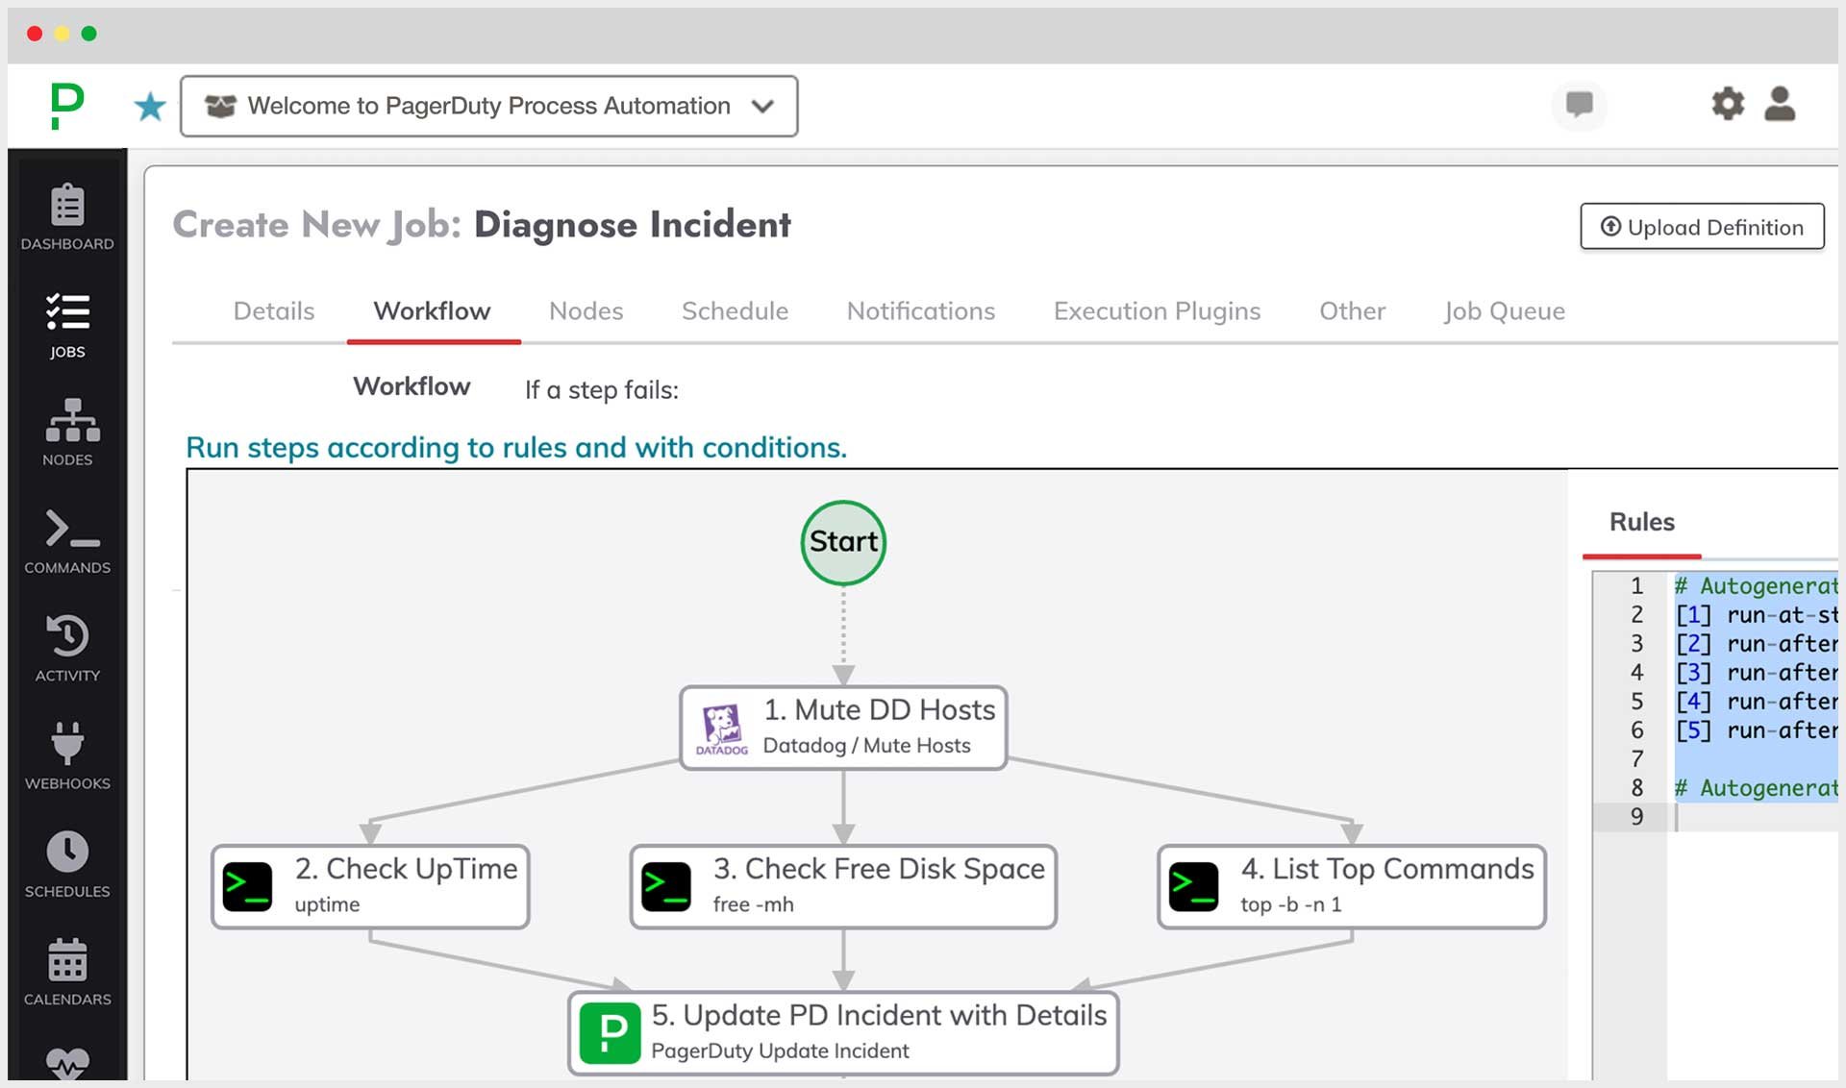Go to Jobs in the sidebar
Viewport: 1846px width, 1088px height.
[67, 325]
